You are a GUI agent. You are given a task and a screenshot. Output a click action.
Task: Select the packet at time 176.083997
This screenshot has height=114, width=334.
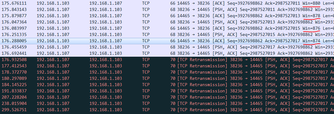(x=167, y=28)
